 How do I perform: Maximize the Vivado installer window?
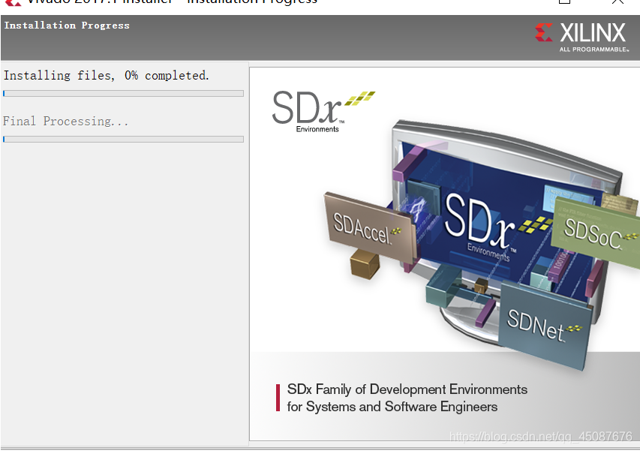click(564, 2)
